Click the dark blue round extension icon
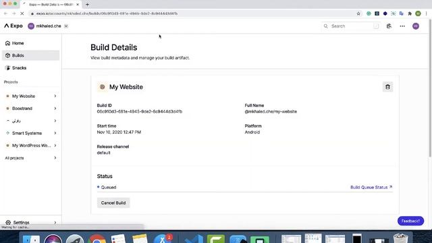The height and width of the screenshot is (243, 432). tap(385, 13)
